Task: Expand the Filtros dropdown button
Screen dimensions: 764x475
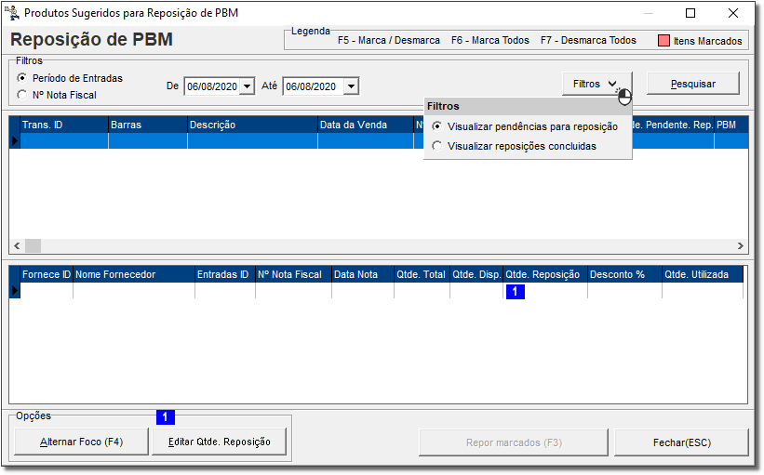Action: pos(596,84)
